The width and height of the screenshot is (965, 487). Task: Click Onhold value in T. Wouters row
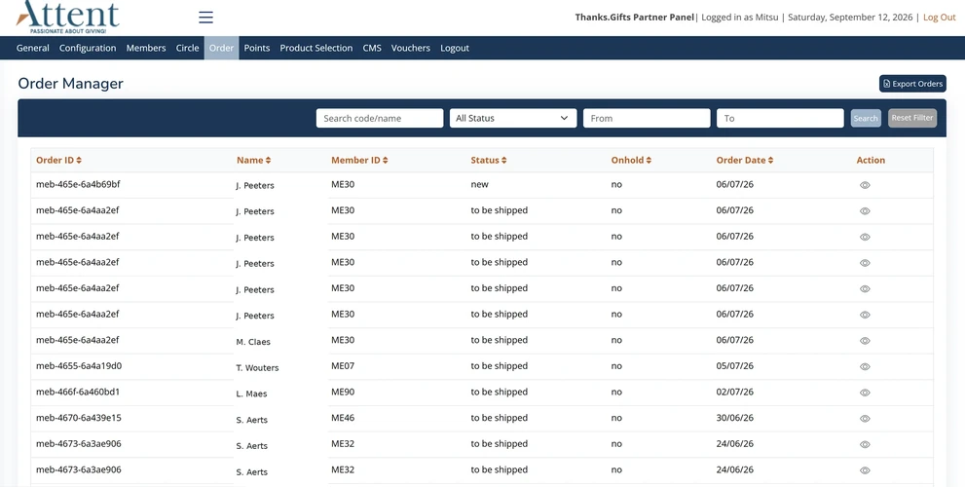[x=616, y=365]
